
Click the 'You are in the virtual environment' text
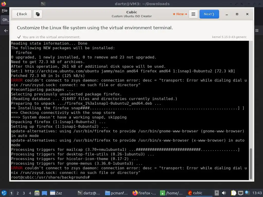pos(51,37)
